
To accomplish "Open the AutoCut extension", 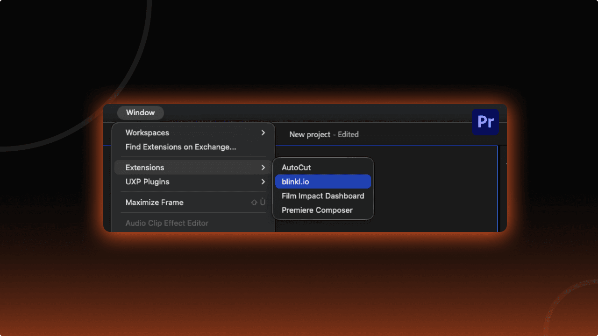I will (296, 167).
